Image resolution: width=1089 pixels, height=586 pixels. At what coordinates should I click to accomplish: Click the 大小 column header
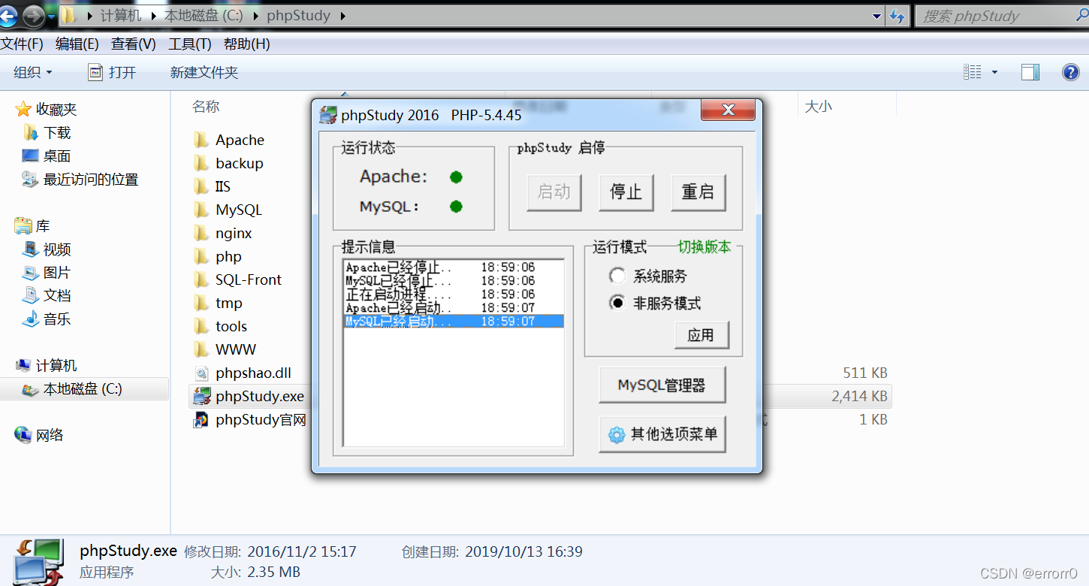coord(818,107)
